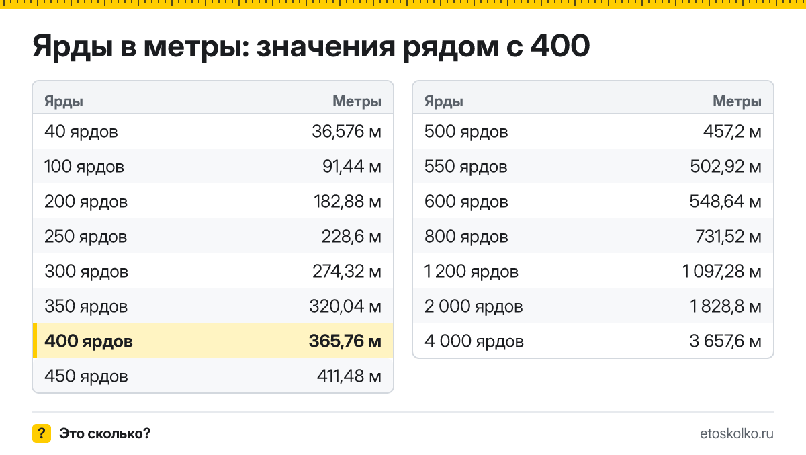Screen dimensions: 806x455
Task: Click the right table 'Метры' column header
Action: pyautogui.click(x=737, y=101)
